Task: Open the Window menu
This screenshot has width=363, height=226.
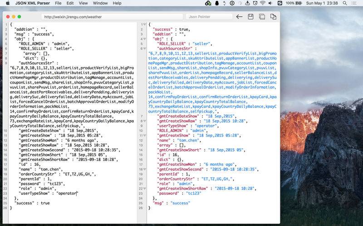Action: [x=100, y=3]
